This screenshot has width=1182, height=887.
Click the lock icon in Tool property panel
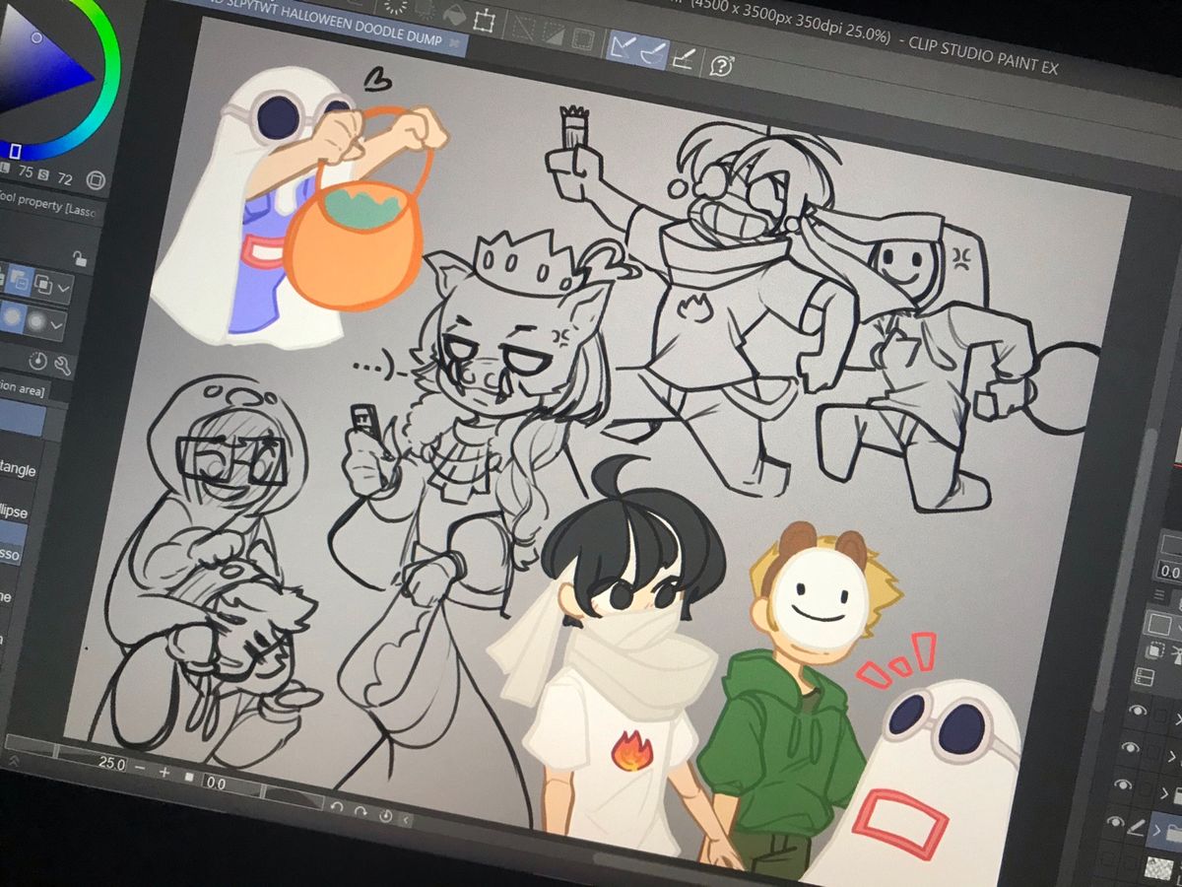81,258
